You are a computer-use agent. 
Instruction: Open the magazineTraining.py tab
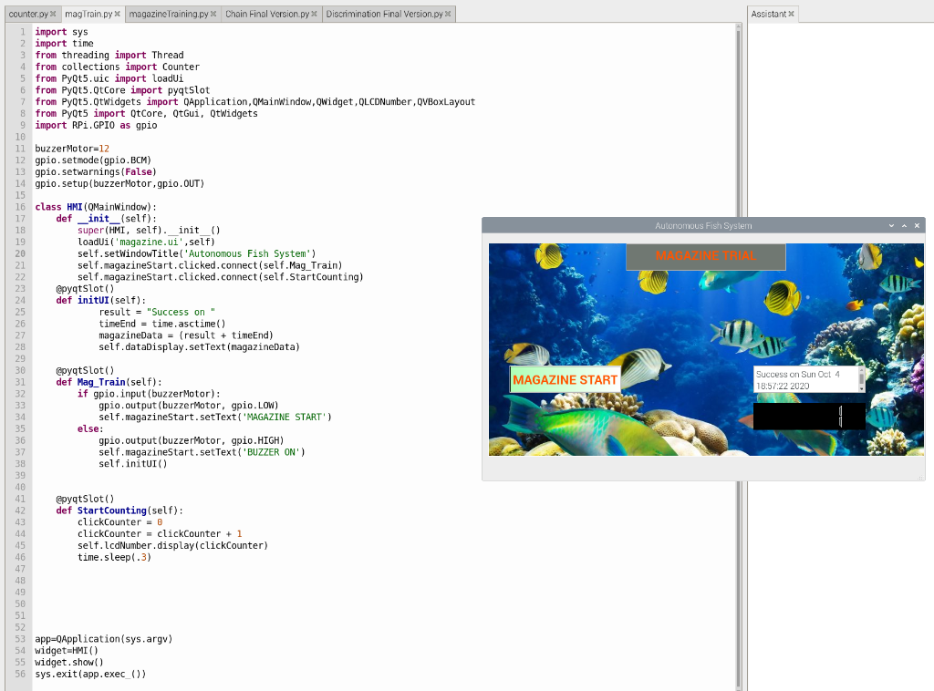coord(169,14)
